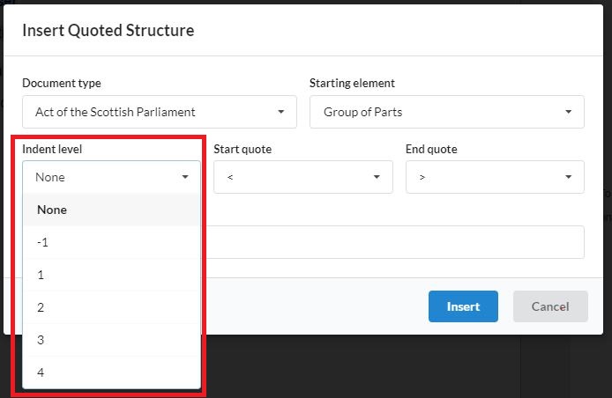This screenshot has width=612, height=398.
Task: Click the Indent level dropdown arrow
Action: pyautogui.click(x=185, y=177)
